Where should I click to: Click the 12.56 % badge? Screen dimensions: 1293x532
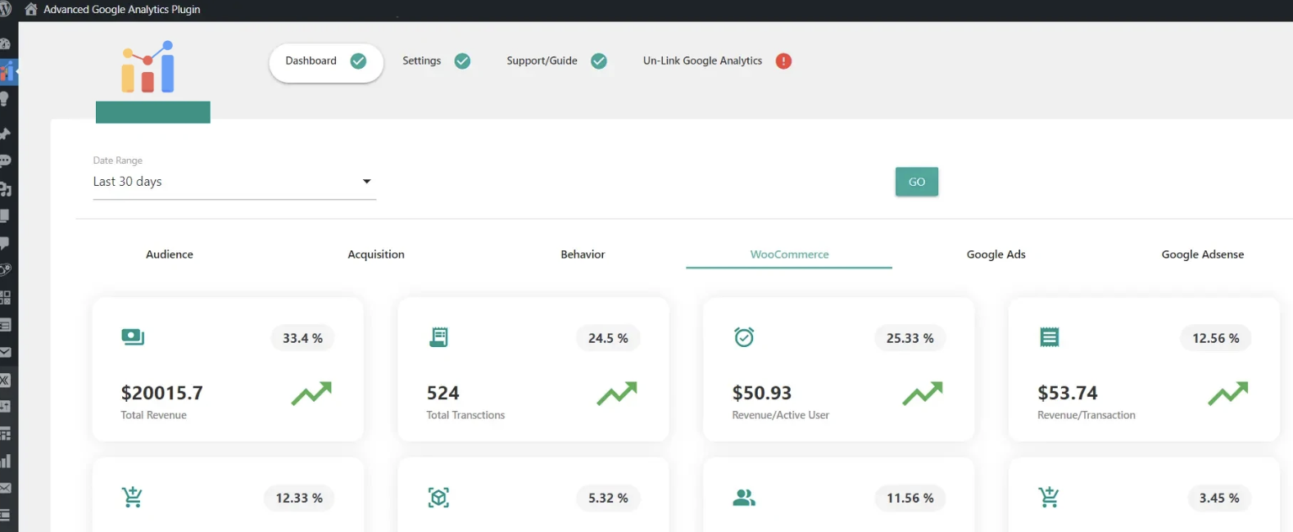click(x=1215, y=338)
